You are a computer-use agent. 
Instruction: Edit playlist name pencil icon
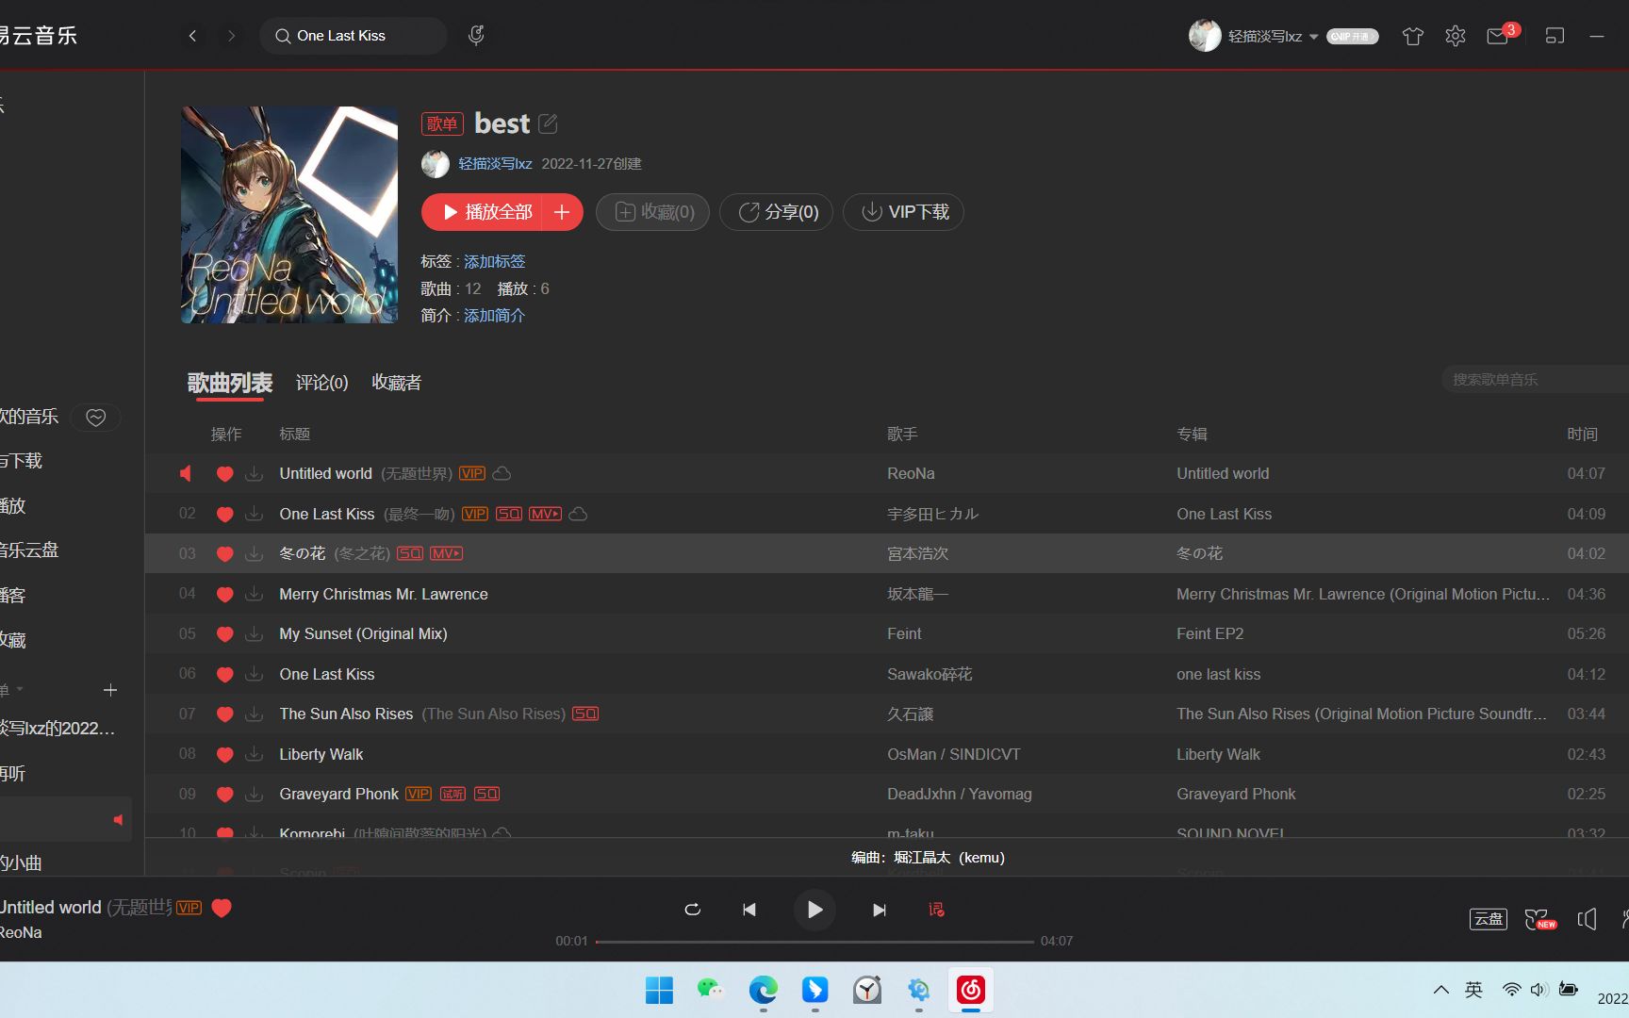tap(548, 123)
